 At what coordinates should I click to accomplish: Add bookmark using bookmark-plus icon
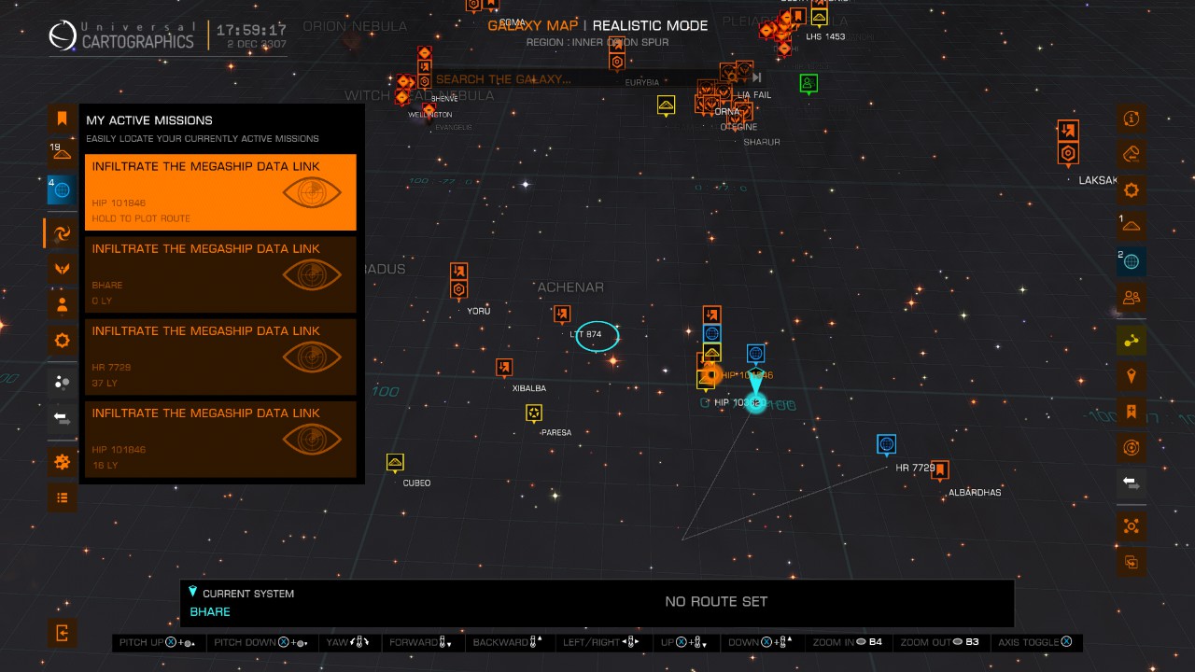pyautogui.click(x=1132, y=412)
